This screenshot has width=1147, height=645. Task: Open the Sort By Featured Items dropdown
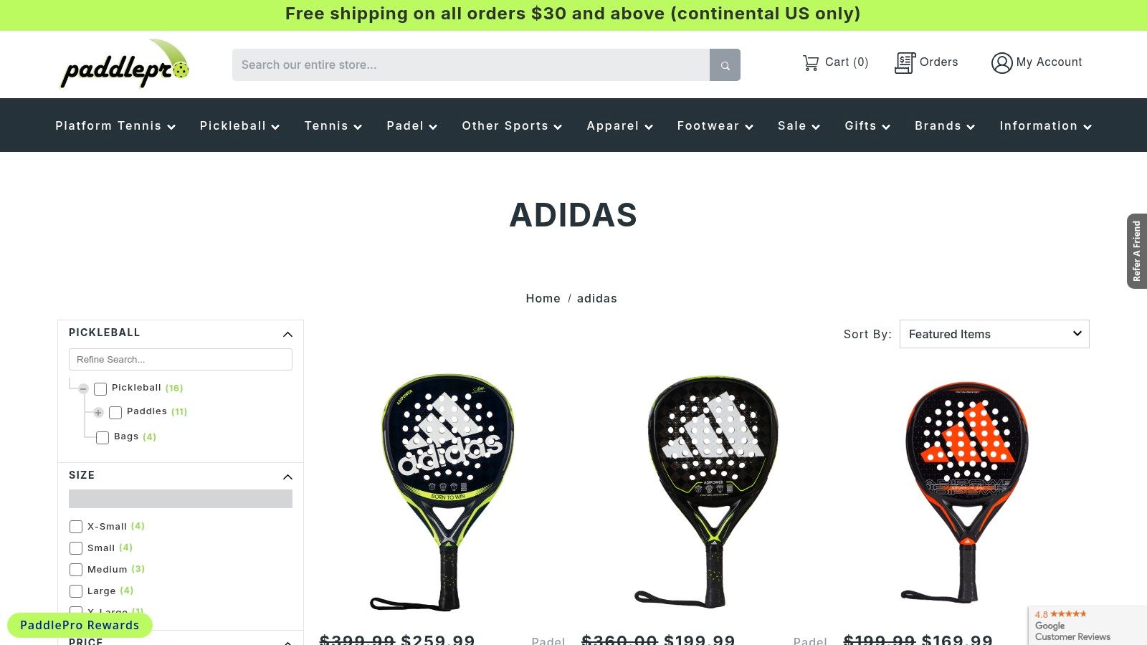(x=994, y=334)
